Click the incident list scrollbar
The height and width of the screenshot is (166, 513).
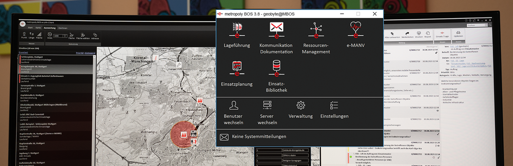94,110
